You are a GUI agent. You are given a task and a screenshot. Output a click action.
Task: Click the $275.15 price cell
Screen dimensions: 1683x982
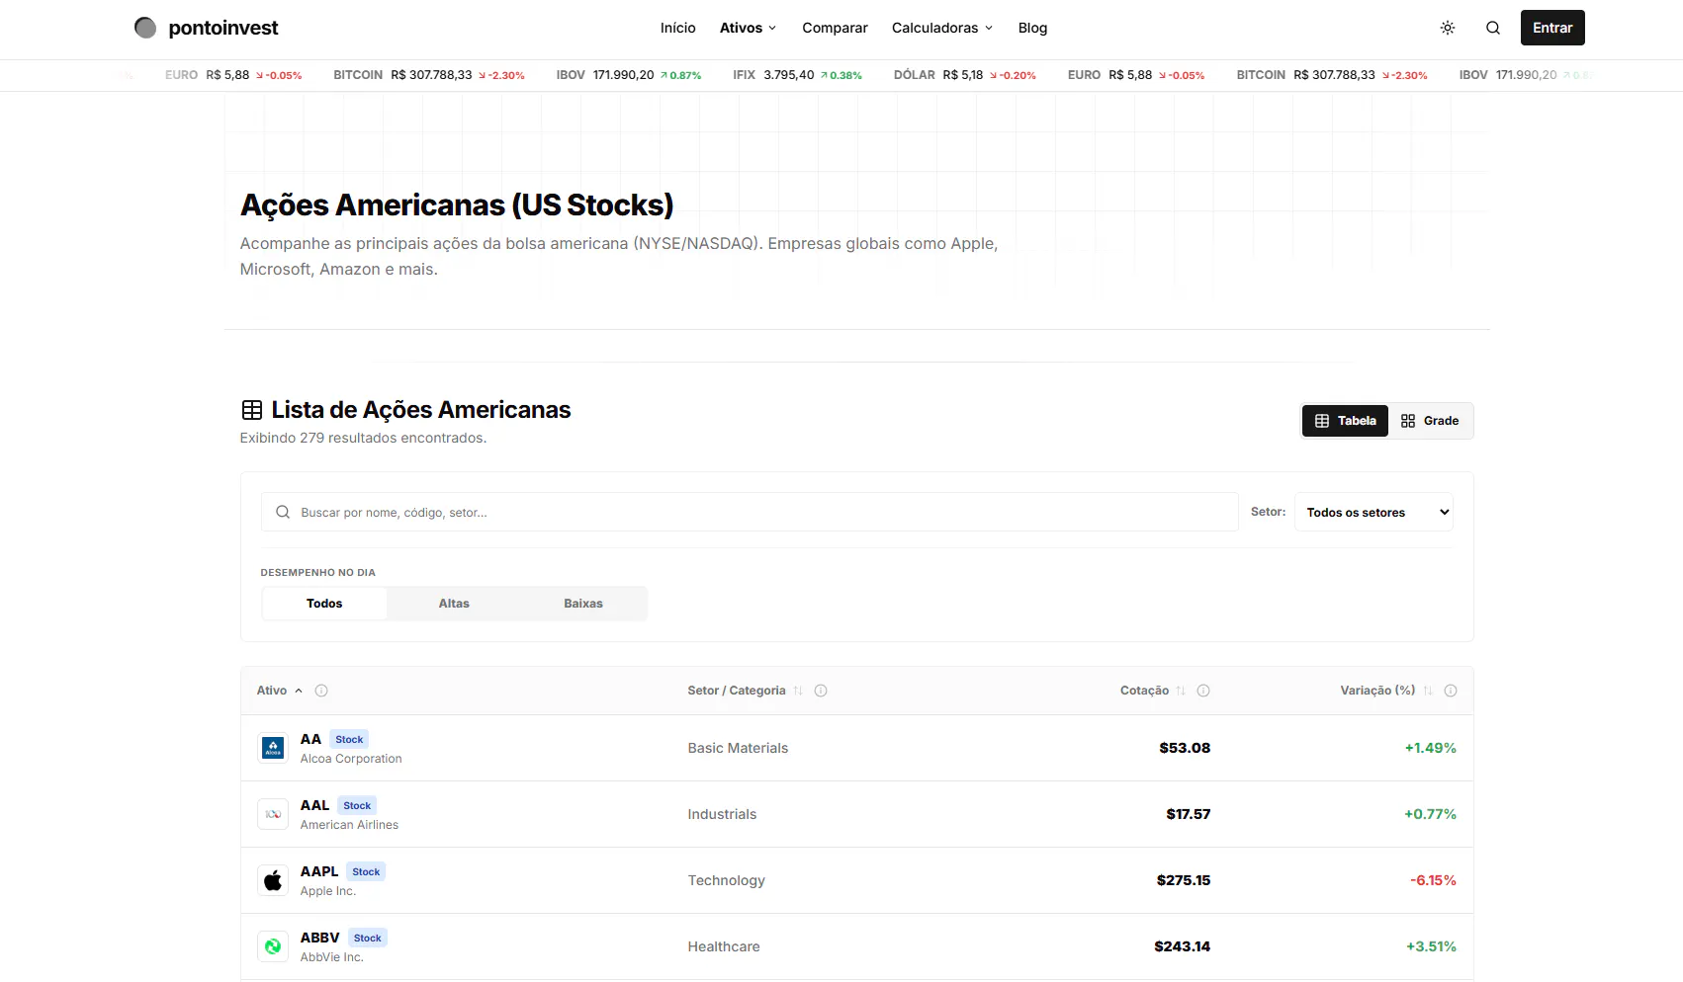(1184, 880)
